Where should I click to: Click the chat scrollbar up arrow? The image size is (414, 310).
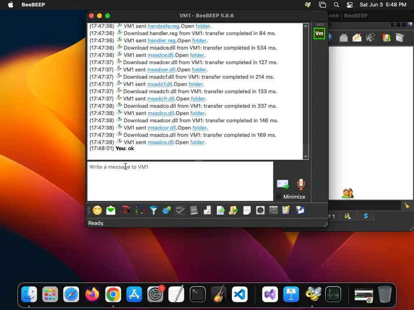(306, 26)
